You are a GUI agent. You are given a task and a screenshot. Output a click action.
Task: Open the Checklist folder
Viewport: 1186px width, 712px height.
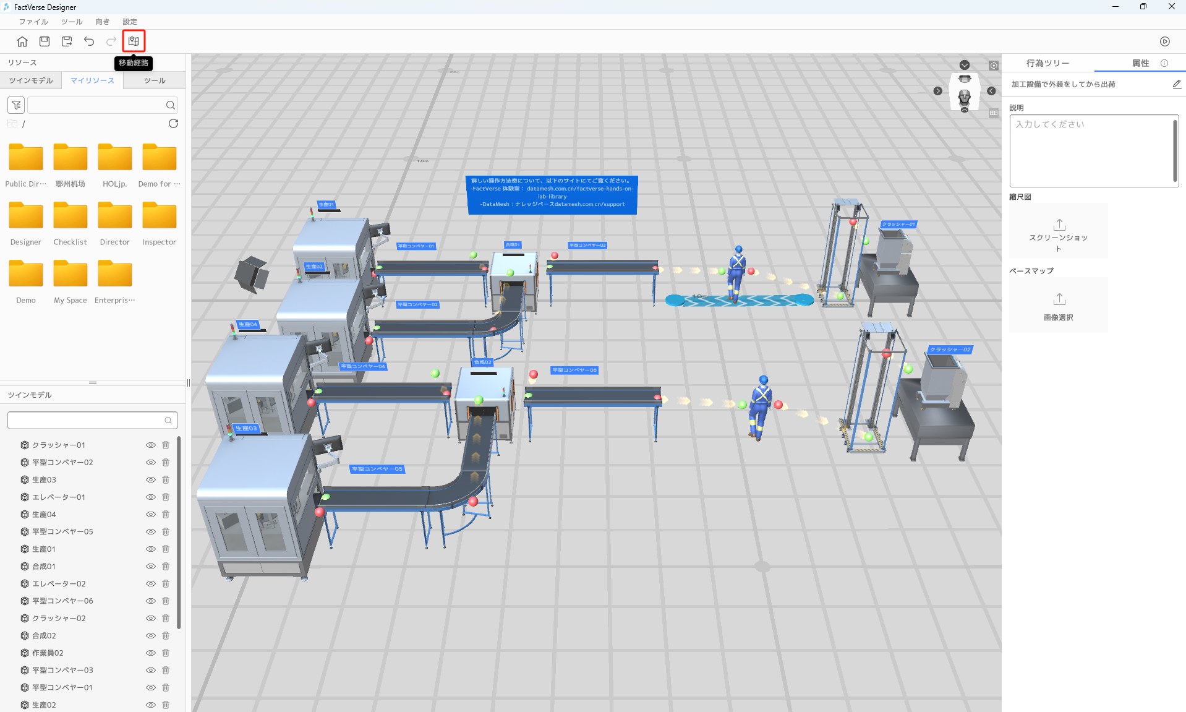pos(70,223)
